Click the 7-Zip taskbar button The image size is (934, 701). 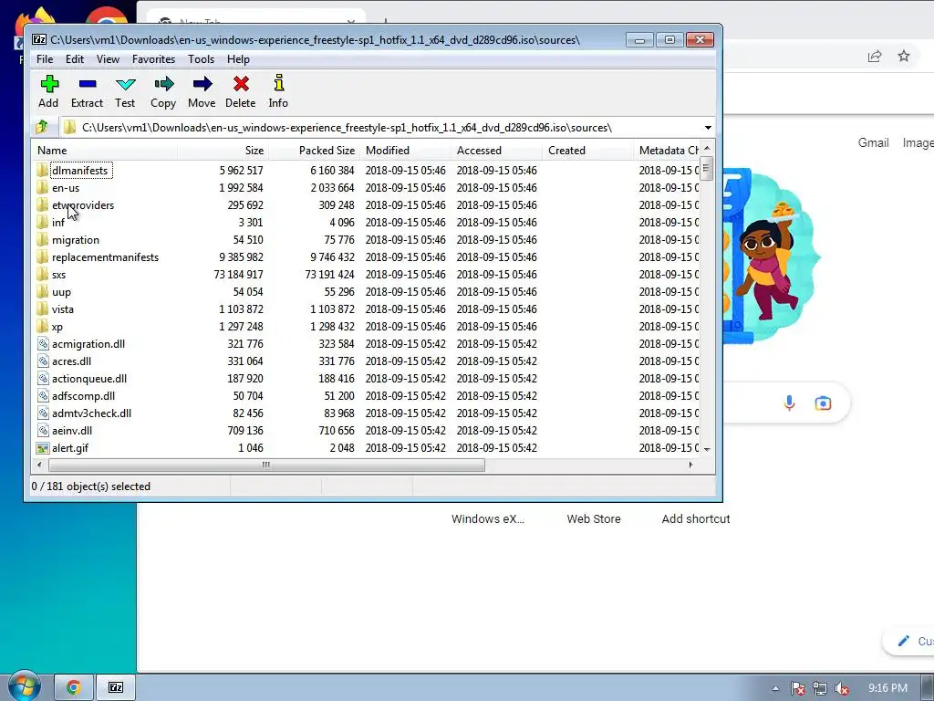pyautogui.click(x=116, y=687)
